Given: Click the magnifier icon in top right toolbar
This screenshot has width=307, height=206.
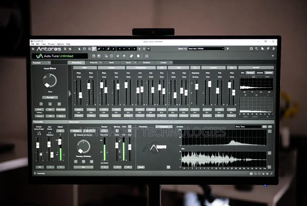Looking at the screenshot, I should pyautogui.click(x=257, y=49).
